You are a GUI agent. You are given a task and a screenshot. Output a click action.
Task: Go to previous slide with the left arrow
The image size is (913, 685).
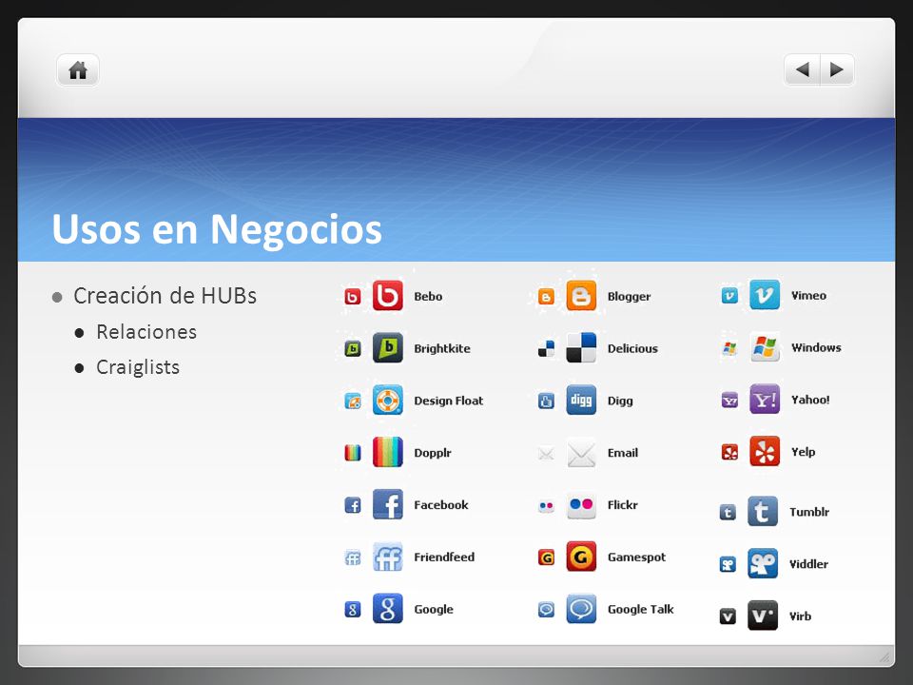(x=803, y=69)
